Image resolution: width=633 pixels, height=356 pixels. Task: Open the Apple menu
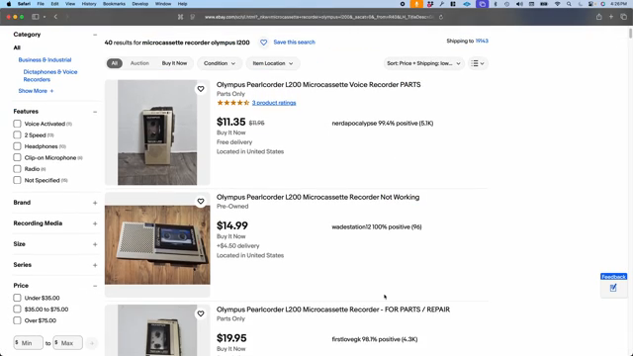point(9,4)
